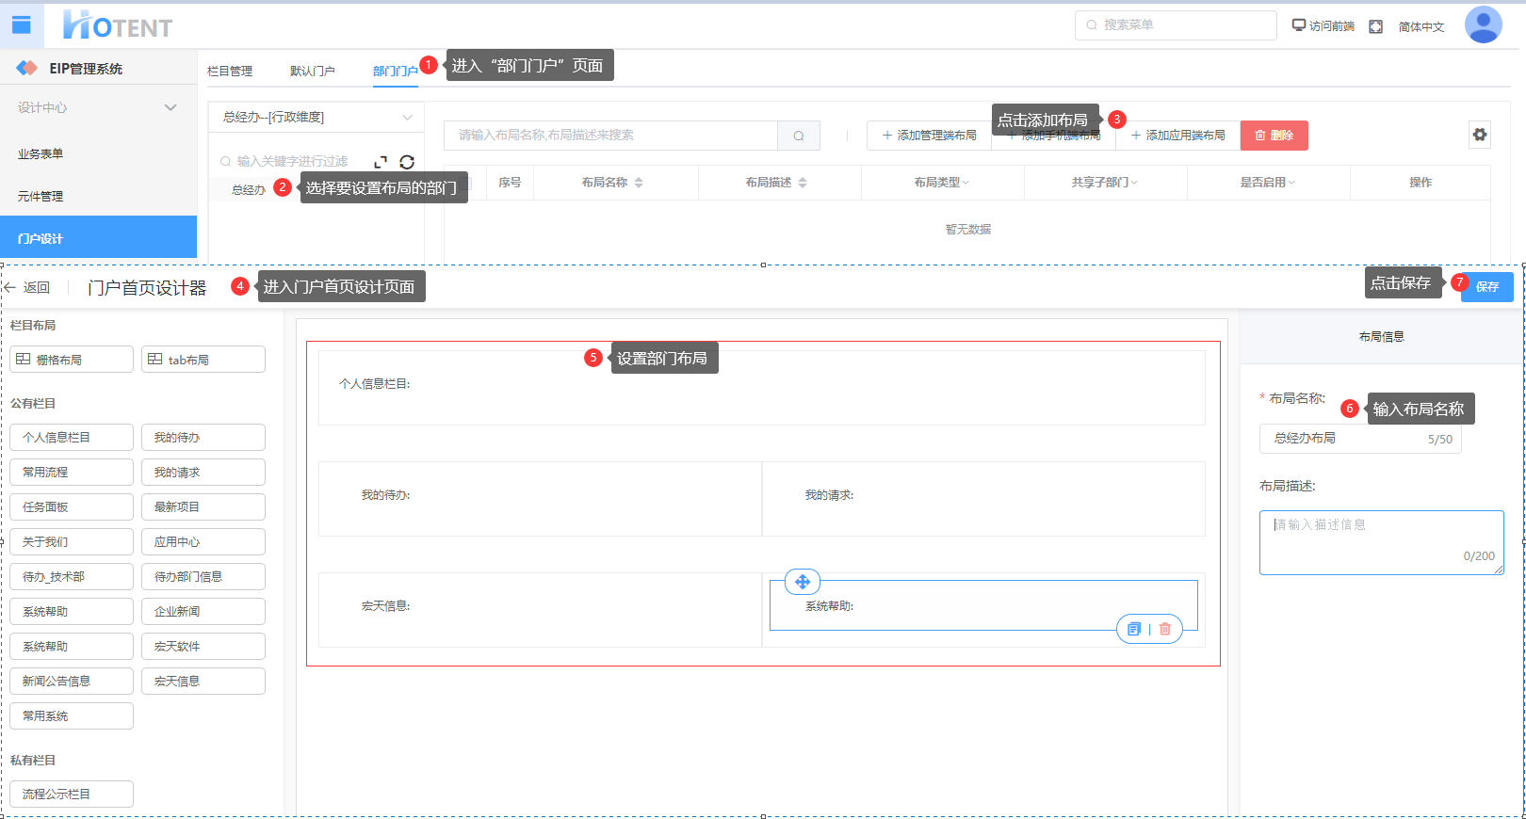Delete the 系统帮助 block via trash icon
1526x819 pixels.
[x=1165, y=629]
